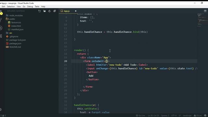This screenshot has height=117, width=208.
Task: Expand the node_modules folder
Action: (16, 16)
